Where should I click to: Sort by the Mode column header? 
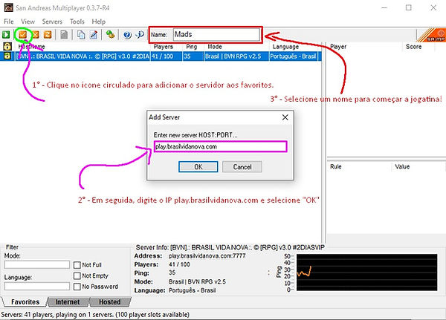click(237, 47)
